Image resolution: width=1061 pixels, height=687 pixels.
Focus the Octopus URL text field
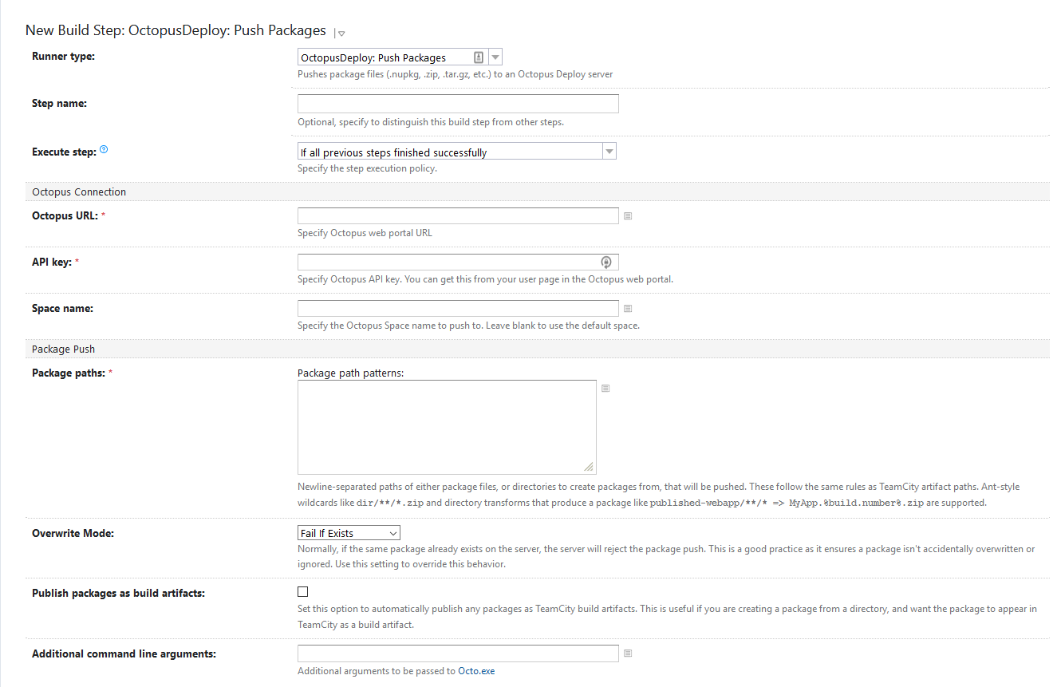pyautogui.click(x=458, y=216)
